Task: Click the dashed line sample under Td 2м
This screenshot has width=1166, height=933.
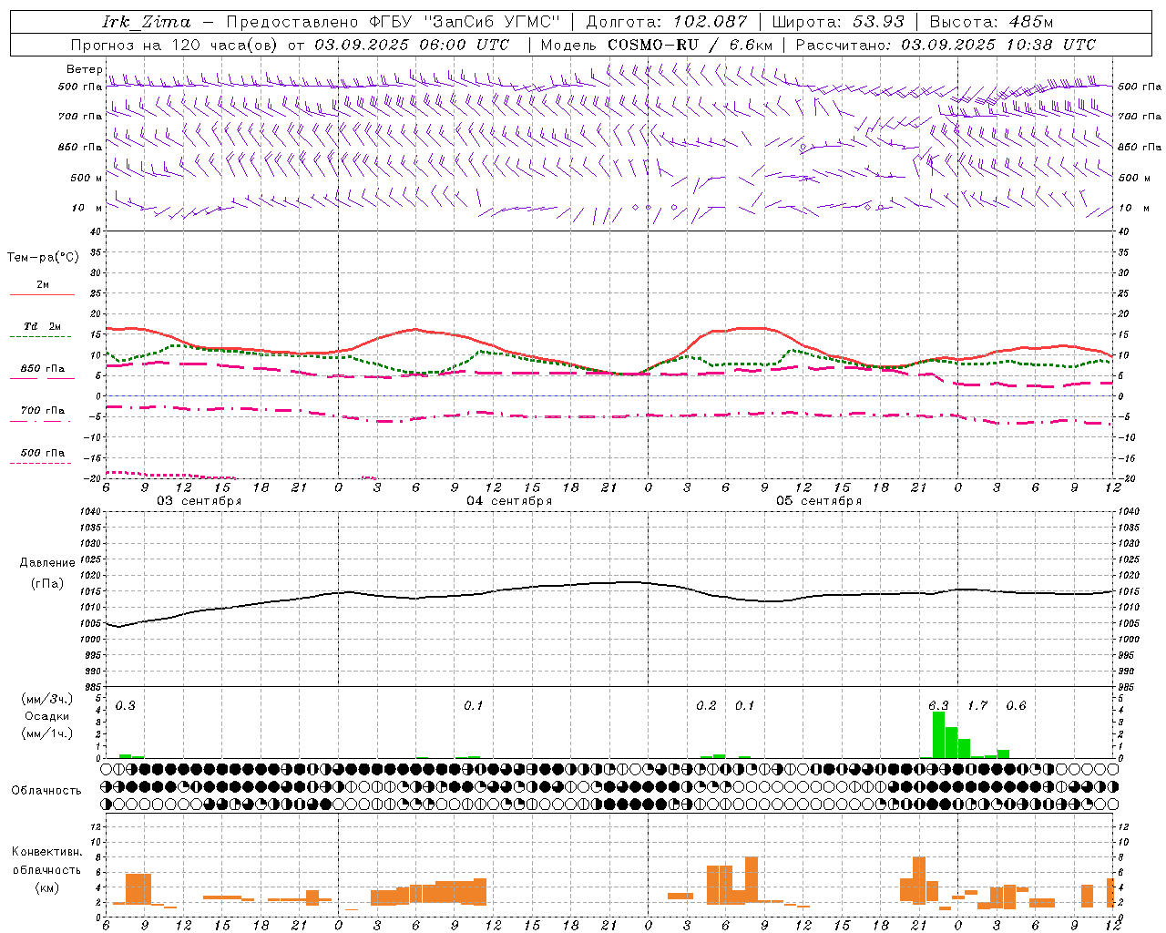Action: [x=40, y=337]
